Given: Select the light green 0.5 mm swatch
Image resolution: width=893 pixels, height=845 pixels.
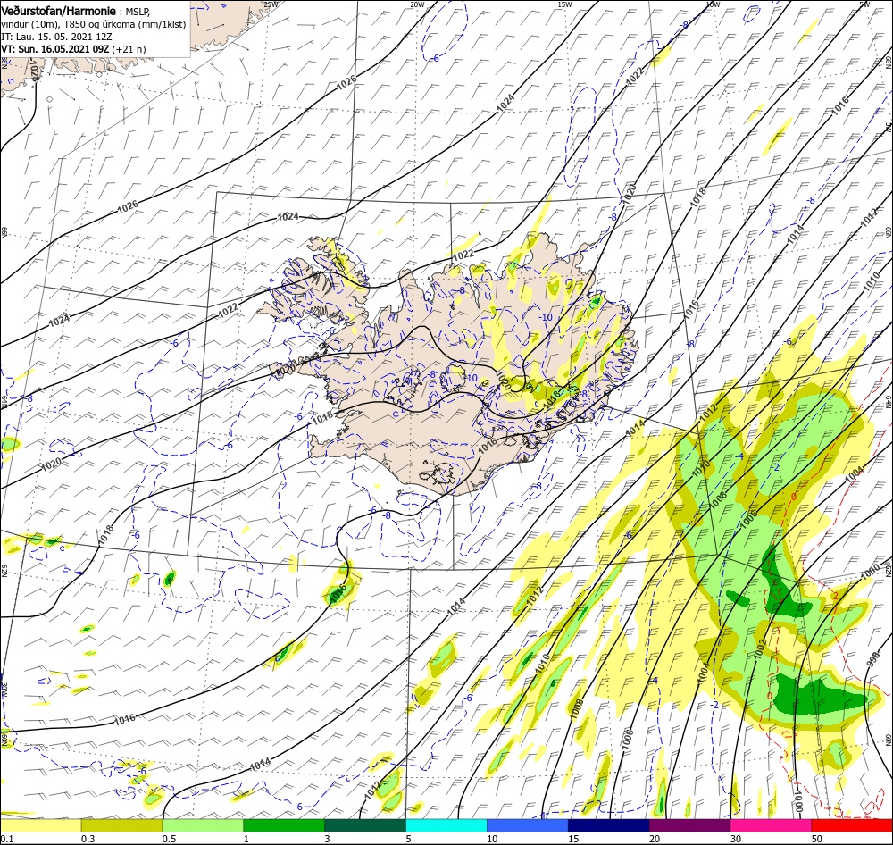Looking at the screenshot, I should (x=203, y=825).
